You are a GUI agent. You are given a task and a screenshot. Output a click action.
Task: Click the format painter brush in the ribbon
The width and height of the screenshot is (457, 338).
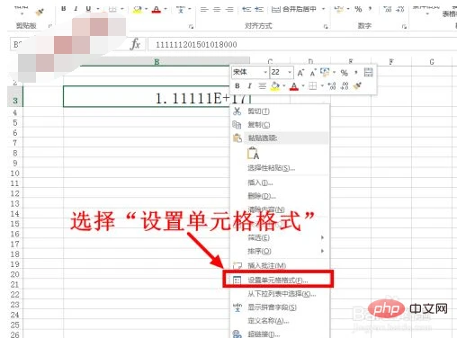pyautogui.click(x=40, y=12)
